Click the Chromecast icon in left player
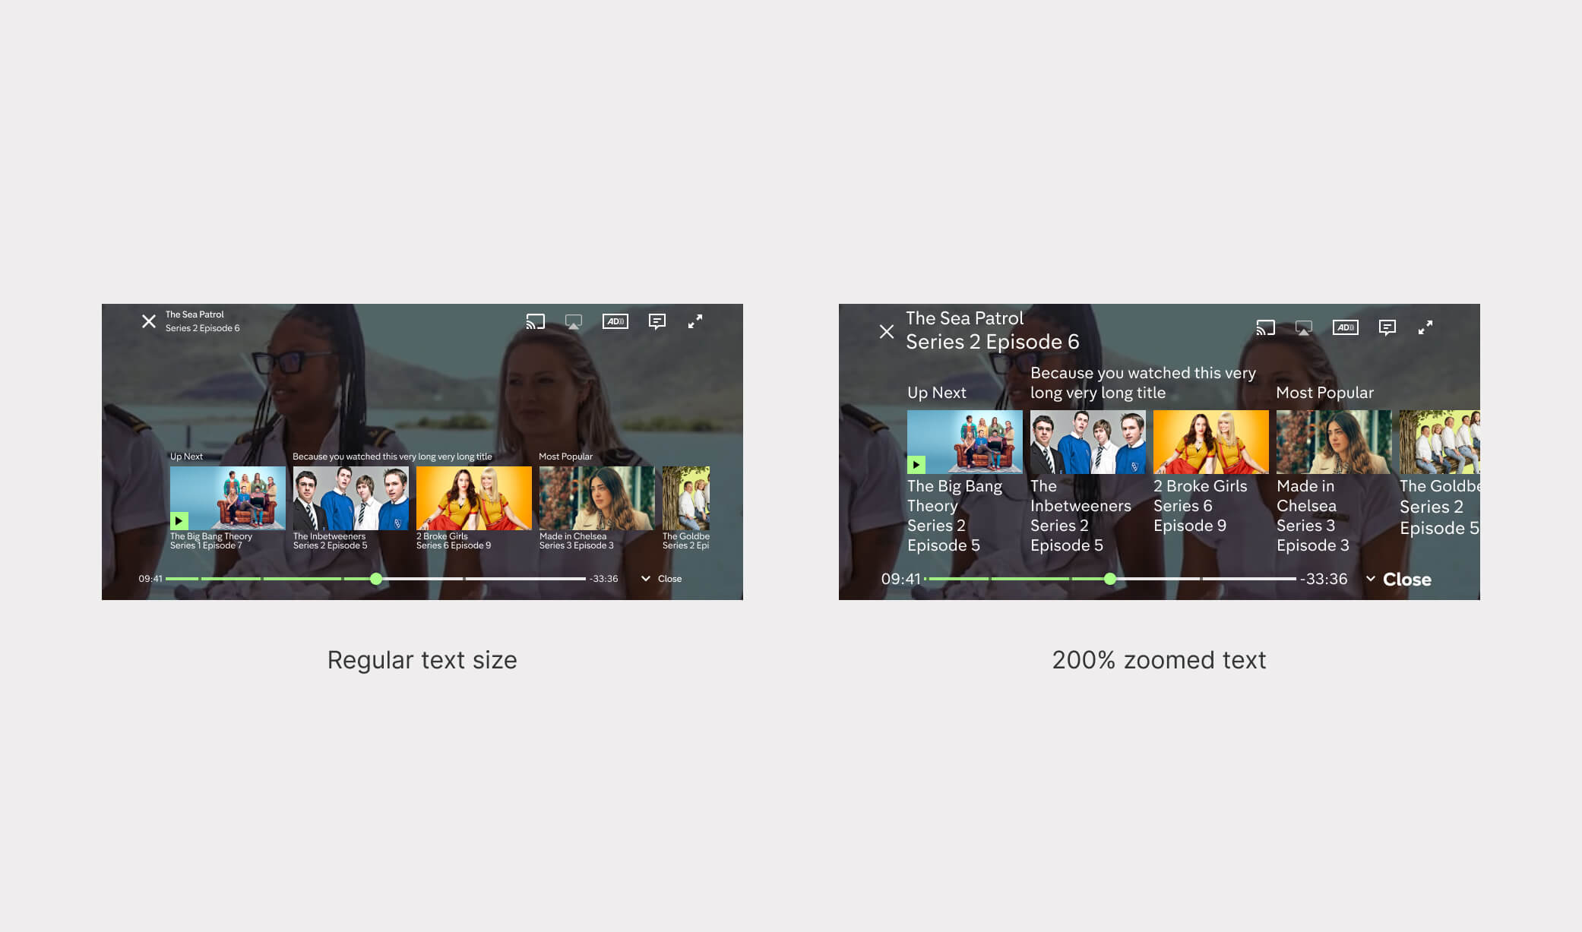The image size is (1582, 932). coord(536,321)
